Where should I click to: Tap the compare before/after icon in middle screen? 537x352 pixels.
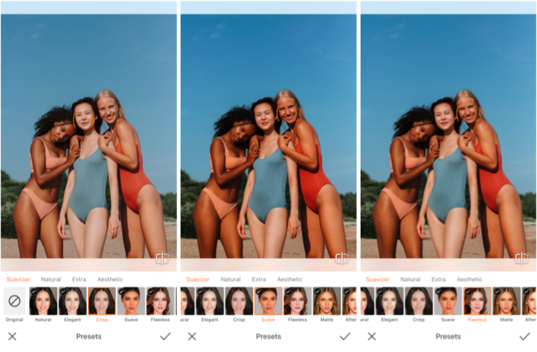[x=341, y=258]
